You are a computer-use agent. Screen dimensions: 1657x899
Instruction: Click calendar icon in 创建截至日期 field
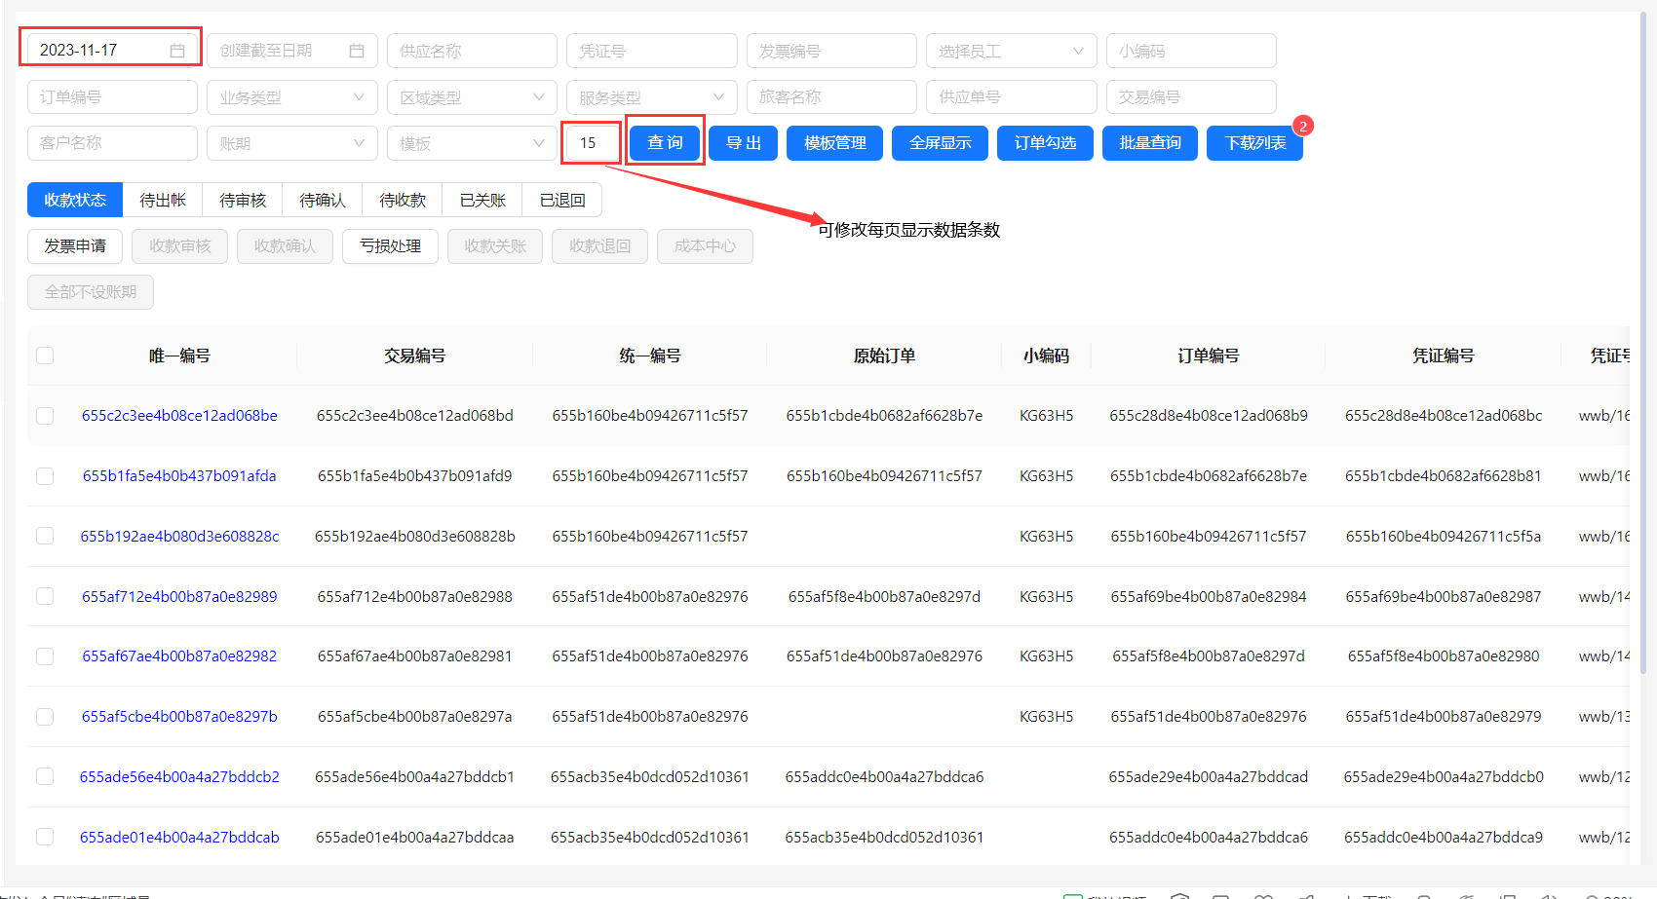357,51
